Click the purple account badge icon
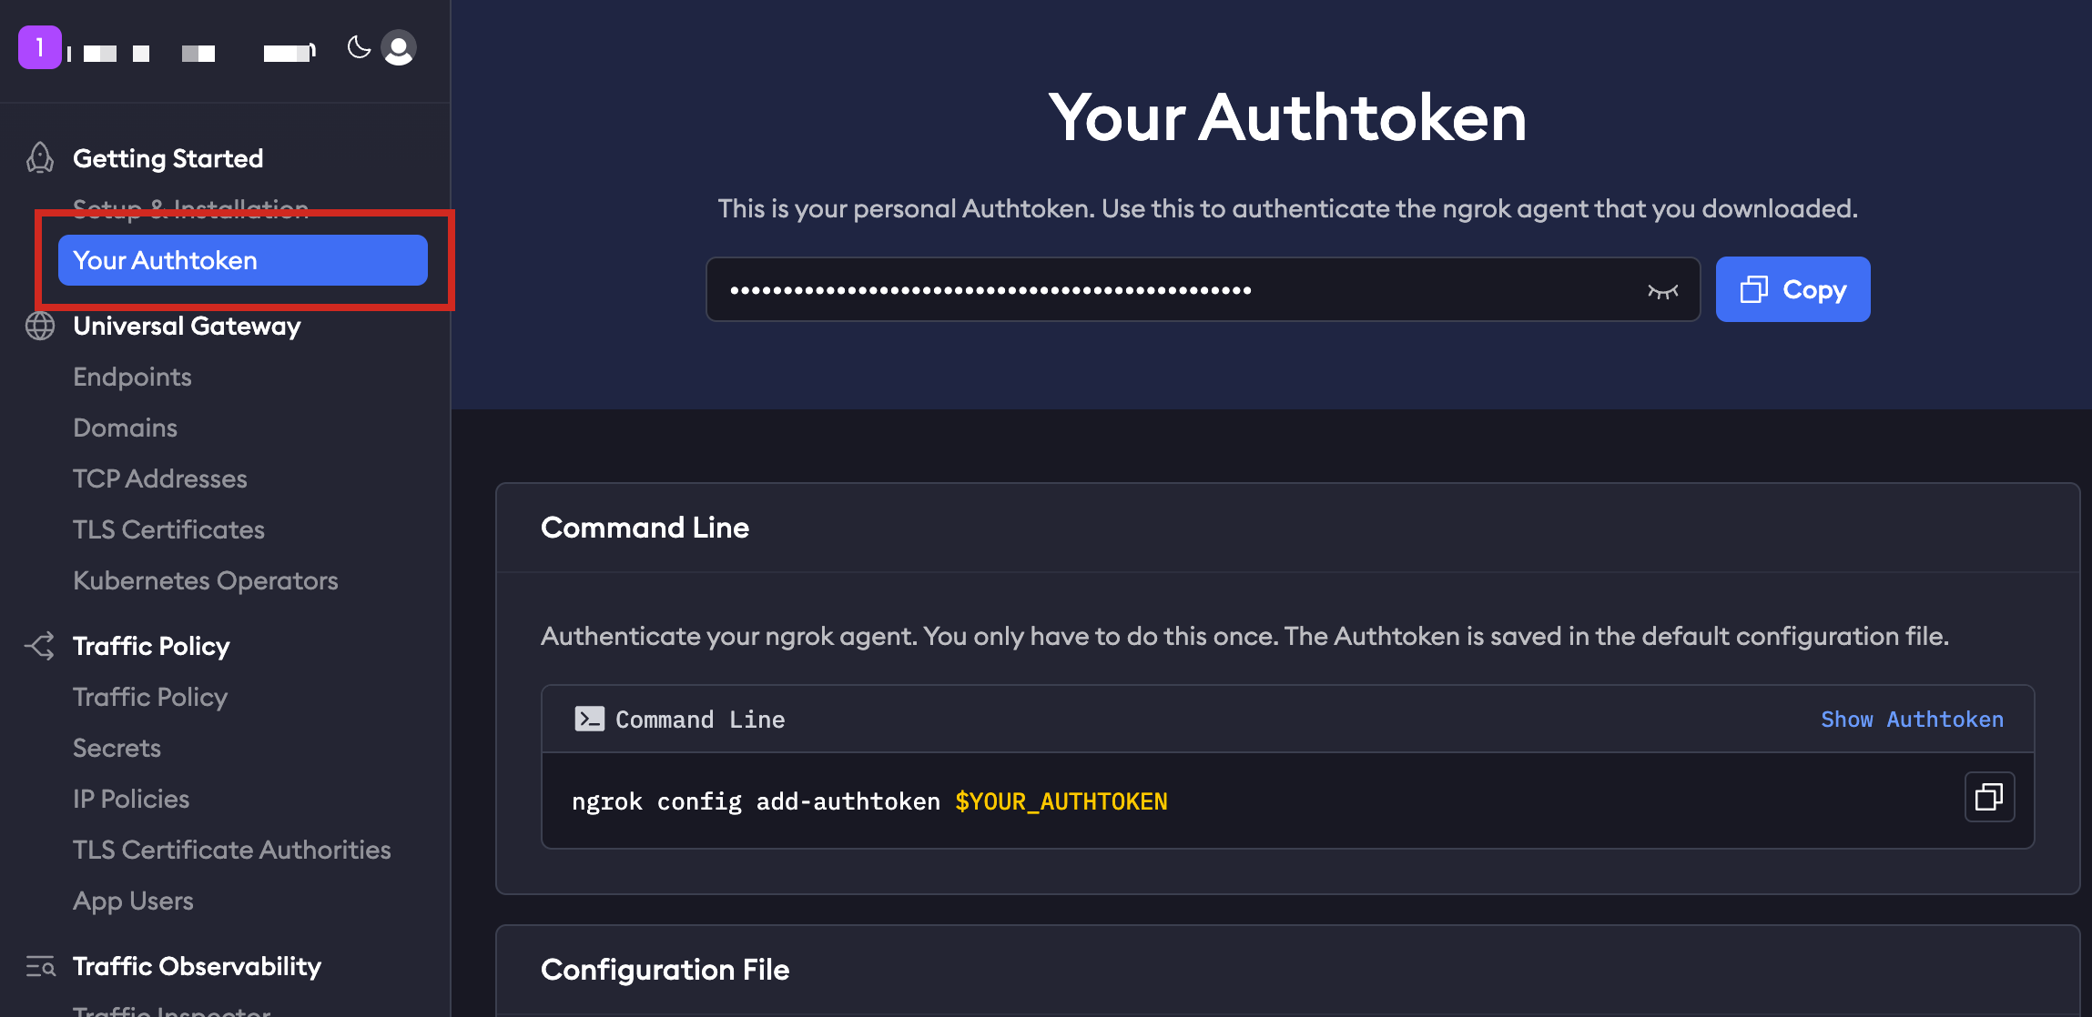The width and height of the screenshot is (2092, 1017). [x=40, y=47]
